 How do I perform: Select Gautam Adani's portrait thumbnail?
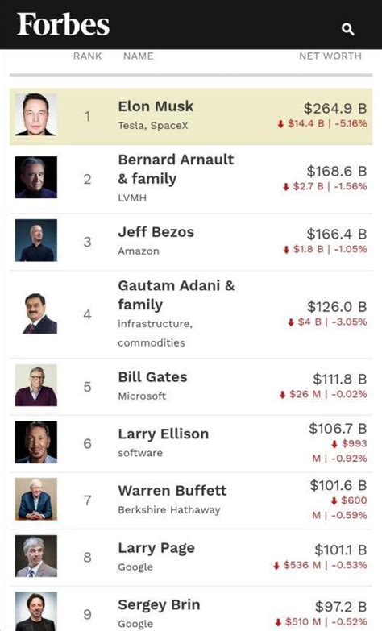35,313
